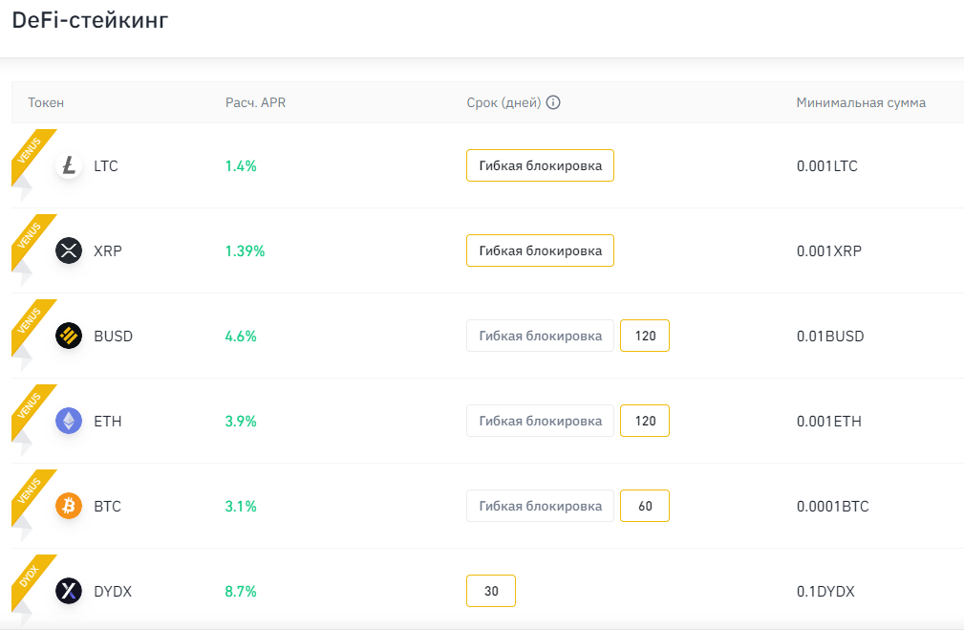Click the LTC token icon
The height and width of the screenshot is (631, 964).
[x=68, y=165]
